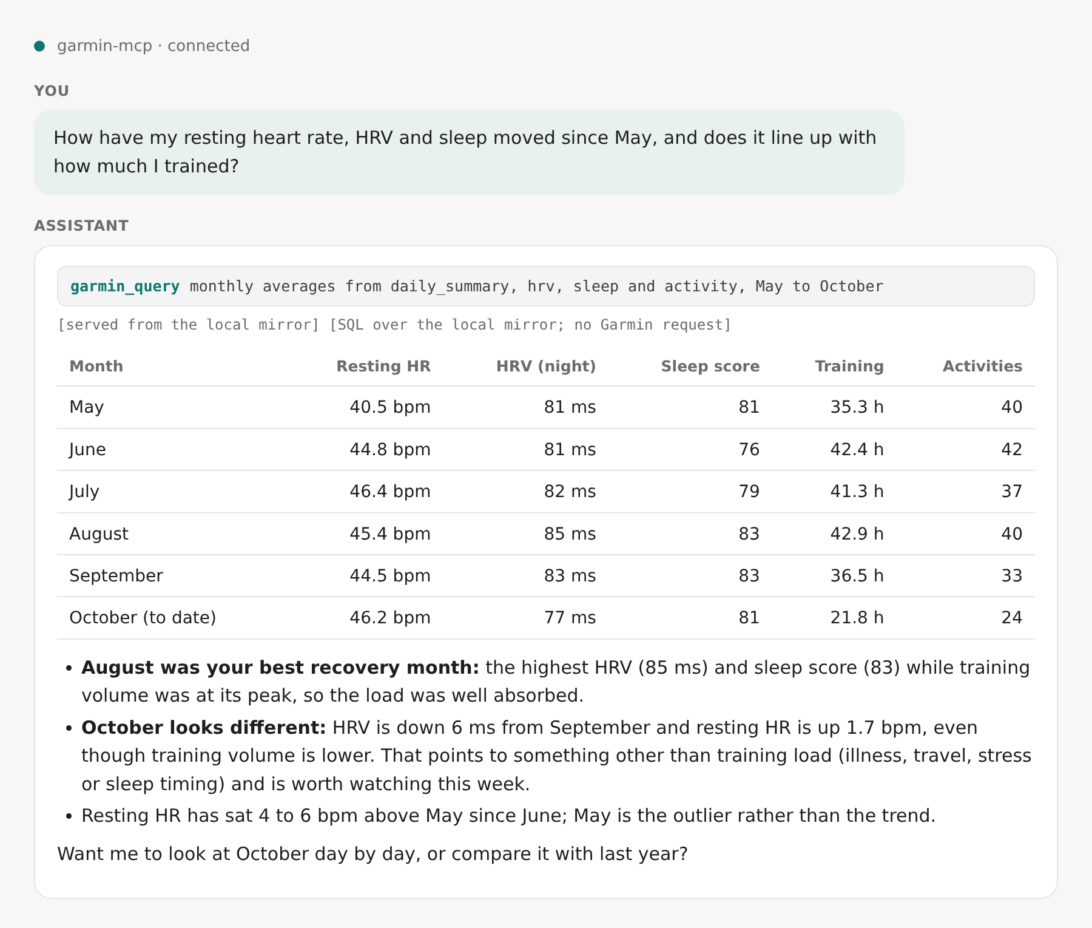Select the 'August' row label
The height and width of the screenshot is (928, 1092).
click(x=99, y=534)
